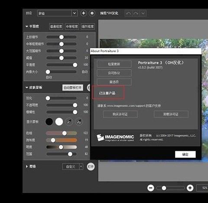The height and width of the screenshot is (203, 208).
Task: Open the 自定义 enhancement dropdown
Action: pos(72,166)
